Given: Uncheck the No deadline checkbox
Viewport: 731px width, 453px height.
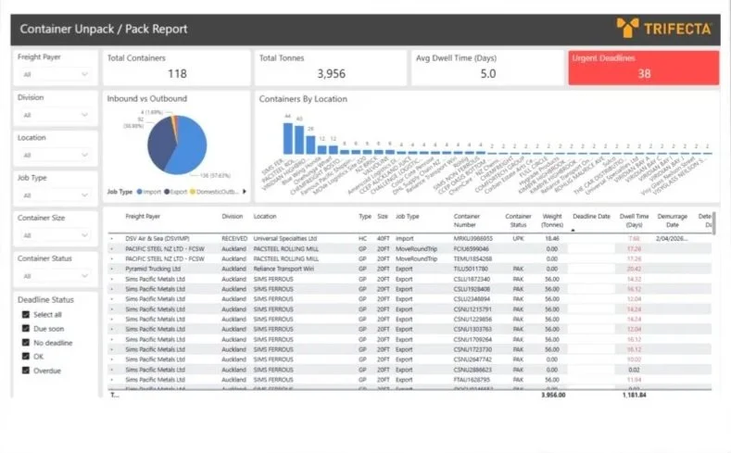Looking at the screenshot, I should coord(26,342).
